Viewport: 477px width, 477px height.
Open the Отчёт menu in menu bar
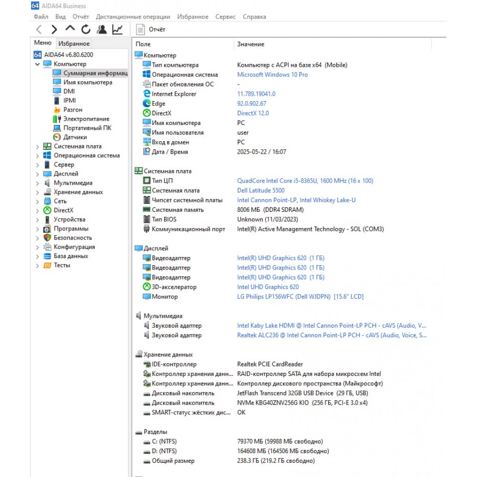[x=81, y=17]
